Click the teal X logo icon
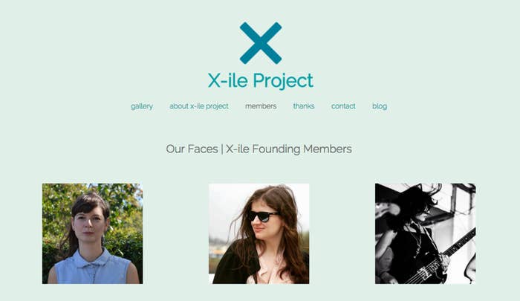This screenshot has height=301, width=520. click(261, 43)
